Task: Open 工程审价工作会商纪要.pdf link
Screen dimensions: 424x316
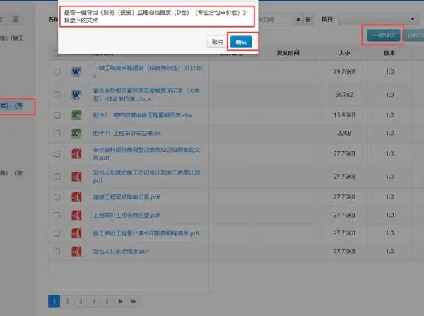Action: point(126,215)
